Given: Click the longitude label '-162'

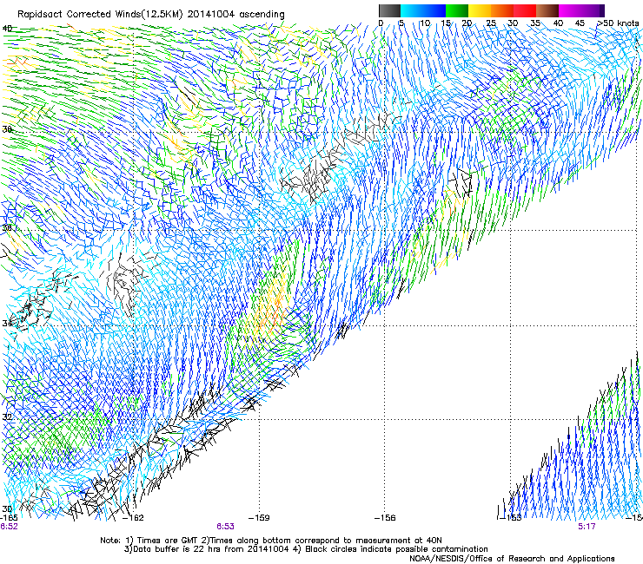Looking at the screenshot, I should [x=133, y=518].
